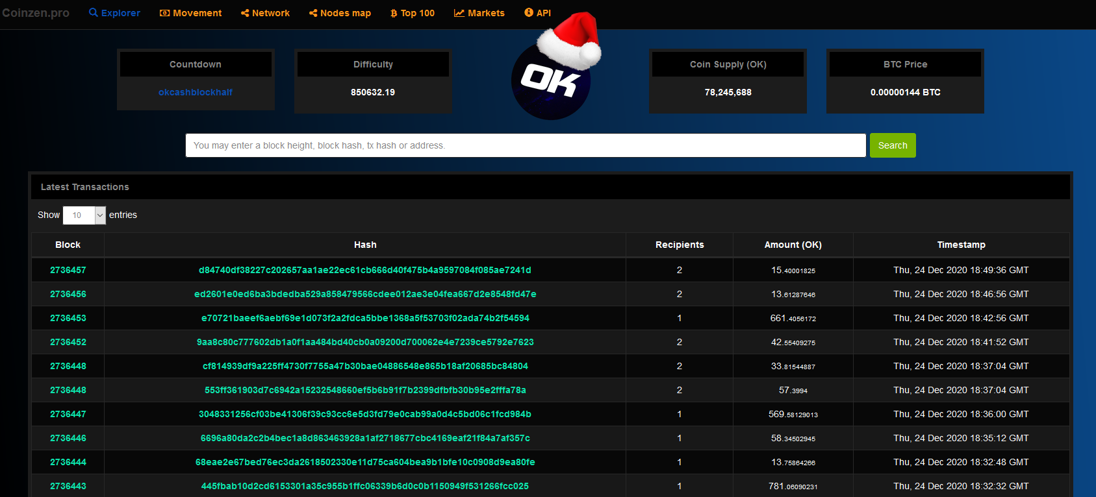
Task: Click the amount 57.3994
Action: tap(793, 390)
